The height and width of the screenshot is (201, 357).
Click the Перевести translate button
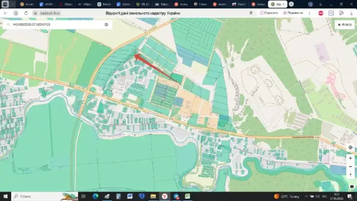(x=293, y=13)
